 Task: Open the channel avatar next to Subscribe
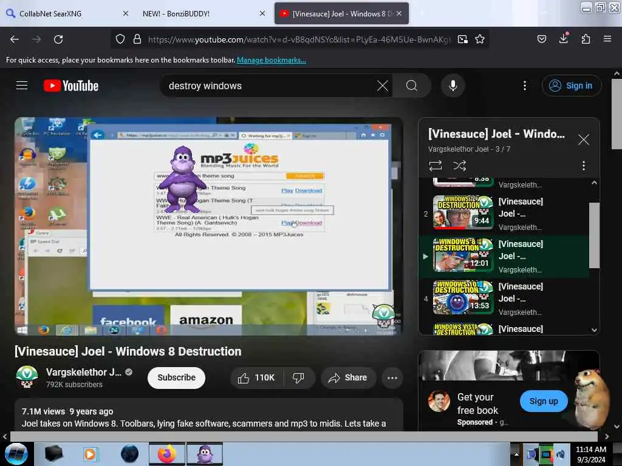click(27, 376)
